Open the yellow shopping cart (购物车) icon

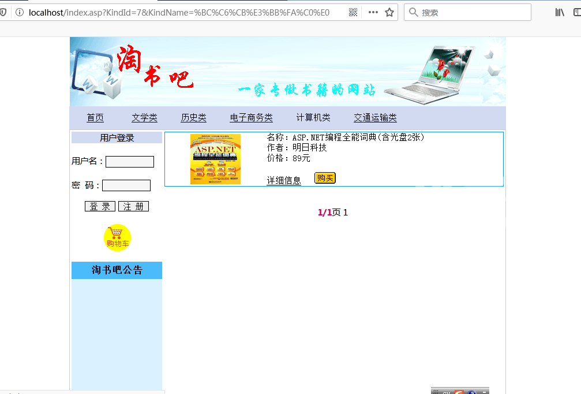pos(117,237)
